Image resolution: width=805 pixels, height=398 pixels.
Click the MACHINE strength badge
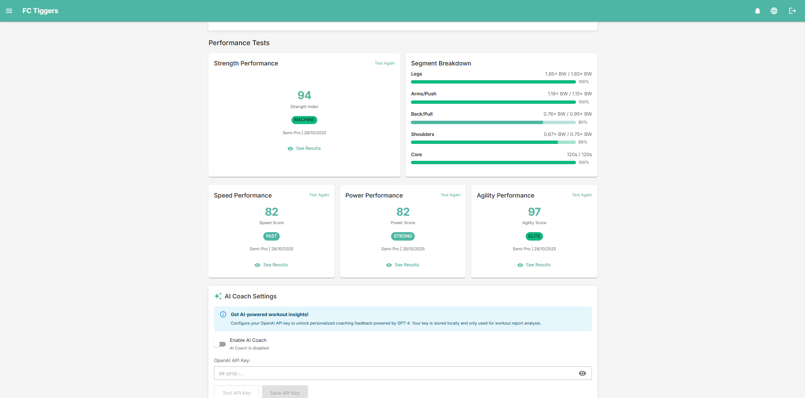tap(304, 120)
